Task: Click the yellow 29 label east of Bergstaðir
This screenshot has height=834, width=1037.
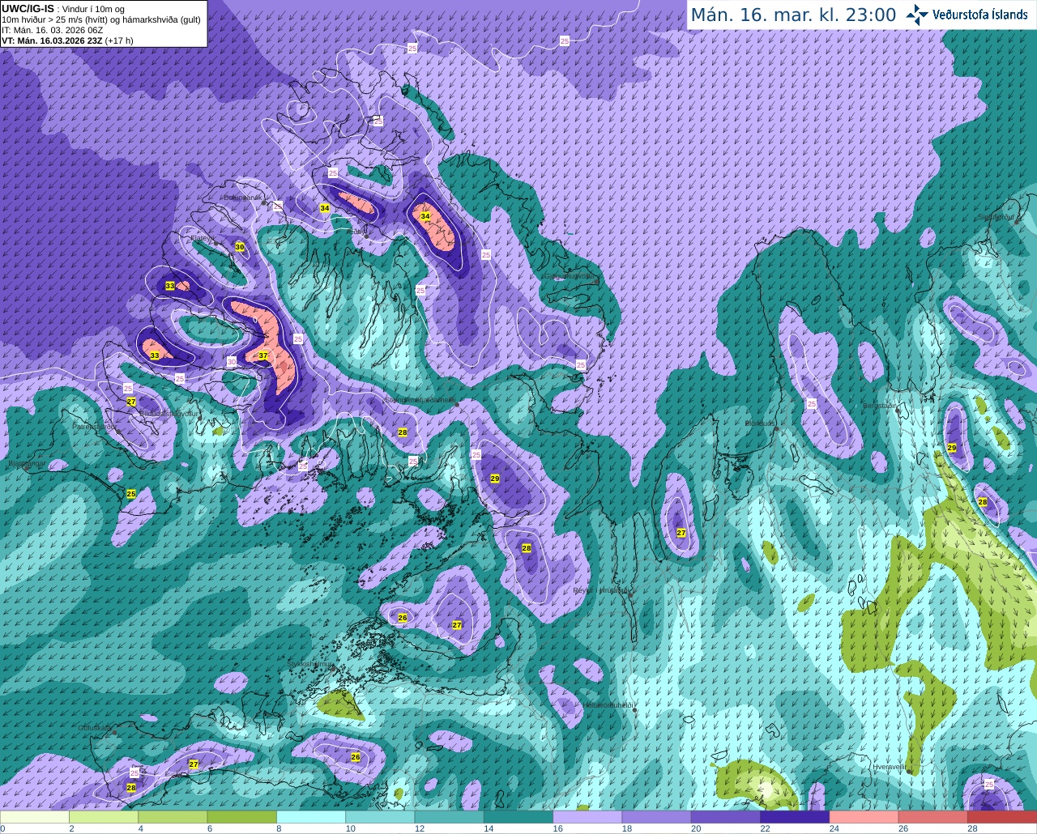Action: point(952,448)
